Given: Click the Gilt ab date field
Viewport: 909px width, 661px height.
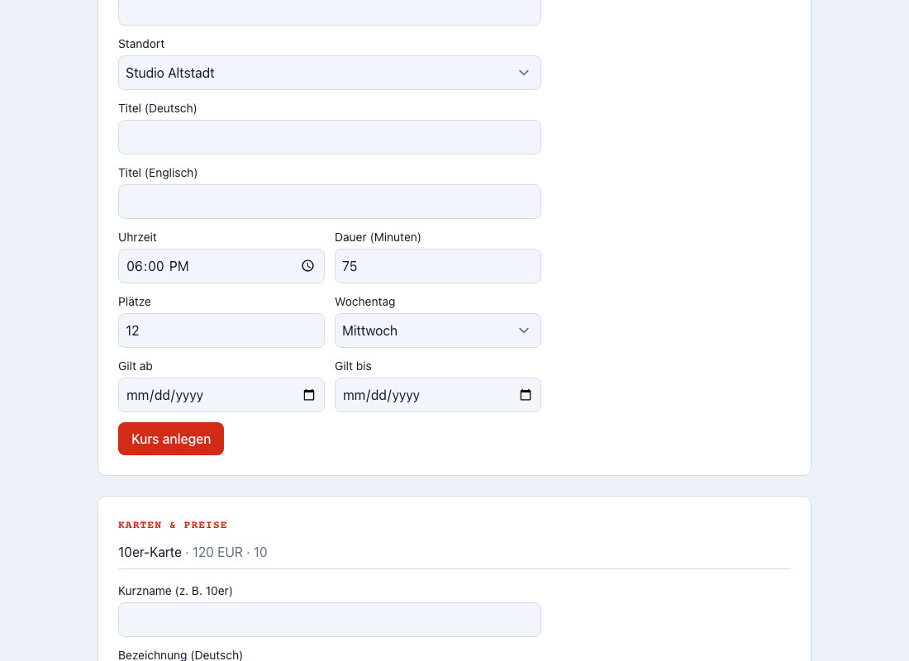Looking at the screenshot, I should (x=221, y=395).
